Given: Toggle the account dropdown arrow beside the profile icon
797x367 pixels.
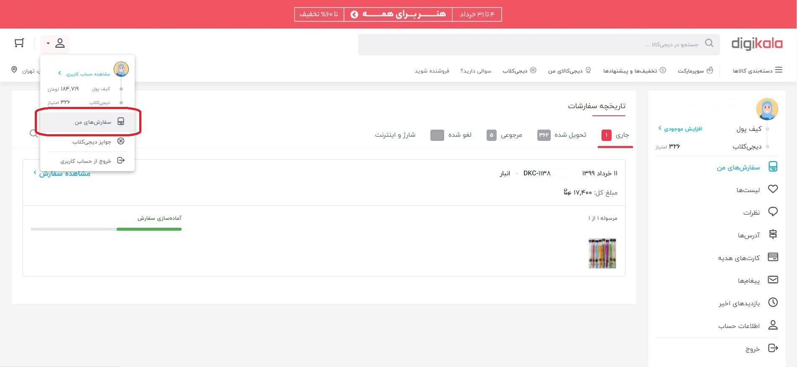Looking at the screenshot, I should click(x=48, y=43).
